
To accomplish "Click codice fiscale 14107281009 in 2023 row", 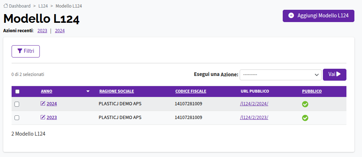I will 188,118.
